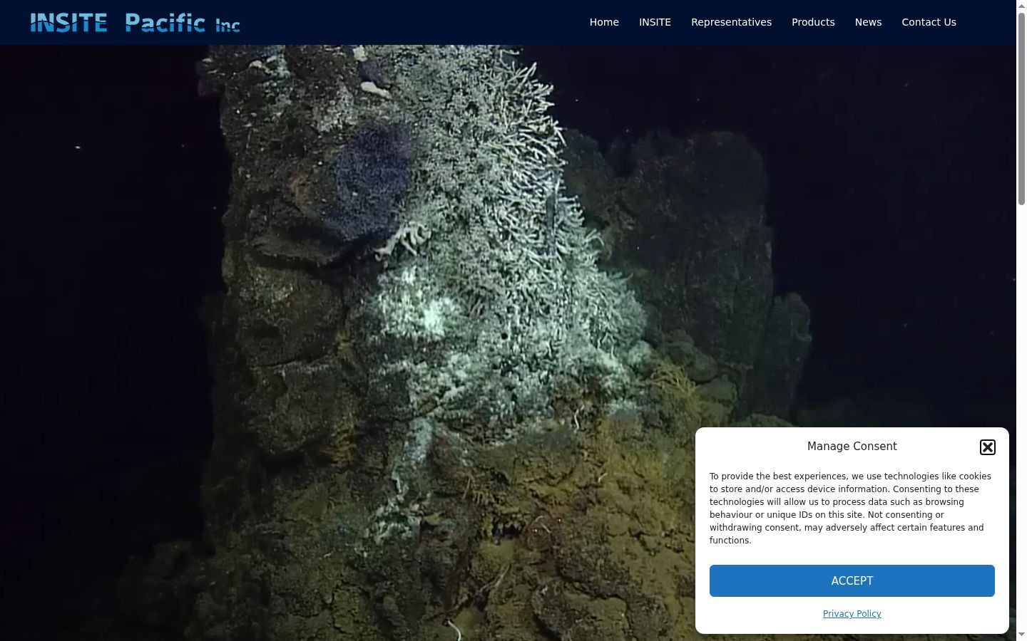Open the Products menu item
Viewport: 1027px width, 641px height.
click(x=813, y=22)
